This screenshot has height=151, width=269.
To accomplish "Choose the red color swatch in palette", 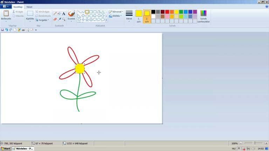I will [167, 12].
